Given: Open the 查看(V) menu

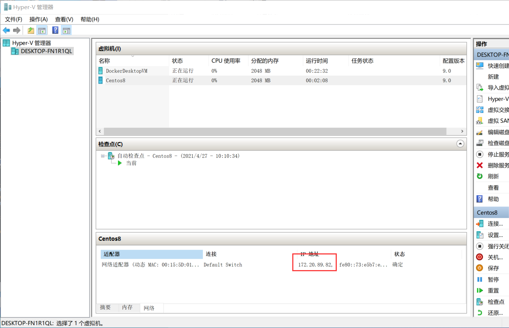Looking at the screenshot, I should 64,19.
